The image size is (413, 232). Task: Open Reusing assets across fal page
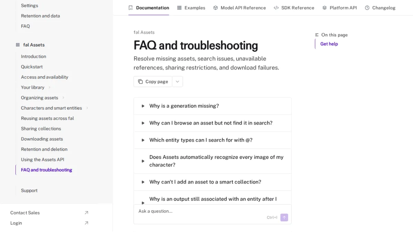click(x=47, y=118)
